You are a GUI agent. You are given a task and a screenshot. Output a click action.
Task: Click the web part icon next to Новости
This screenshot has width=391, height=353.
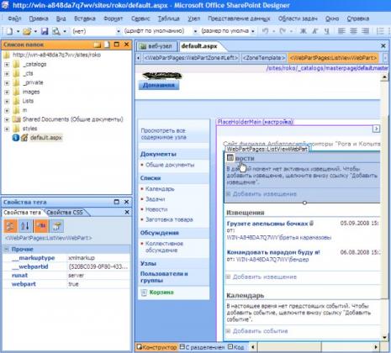pos(230,158)
